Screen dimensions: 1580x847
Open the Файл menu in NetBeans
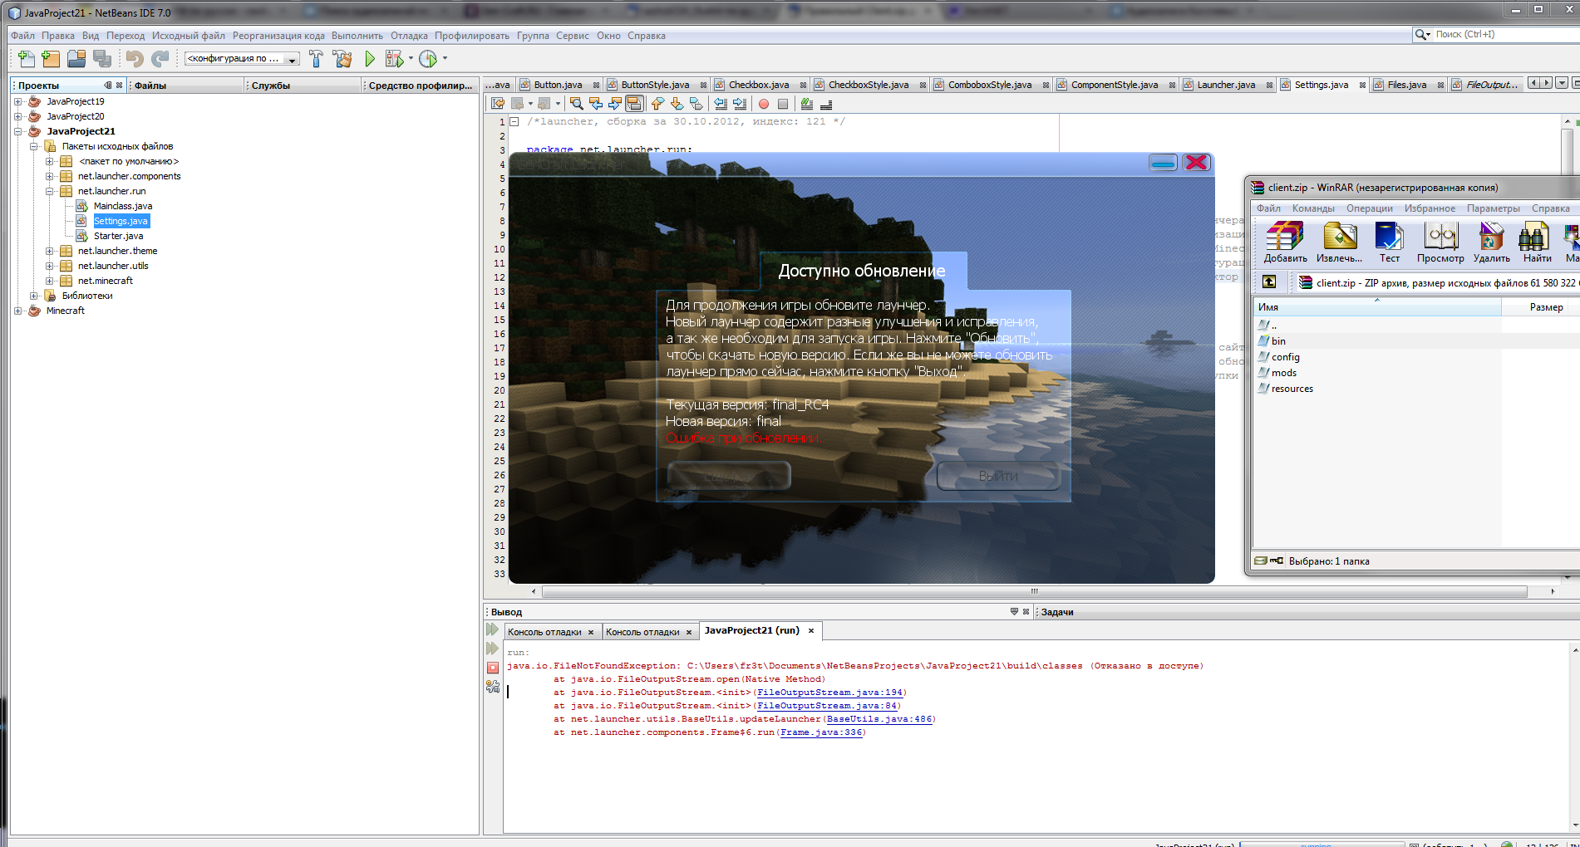[x=22, y=36]
